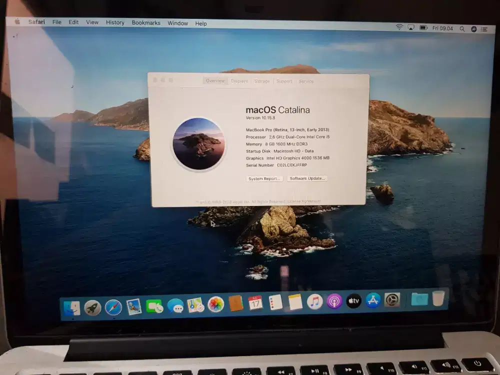500x375 pixels.
Task: Click the AirPlay display icon in menu bar
Action: pos(411,27)
